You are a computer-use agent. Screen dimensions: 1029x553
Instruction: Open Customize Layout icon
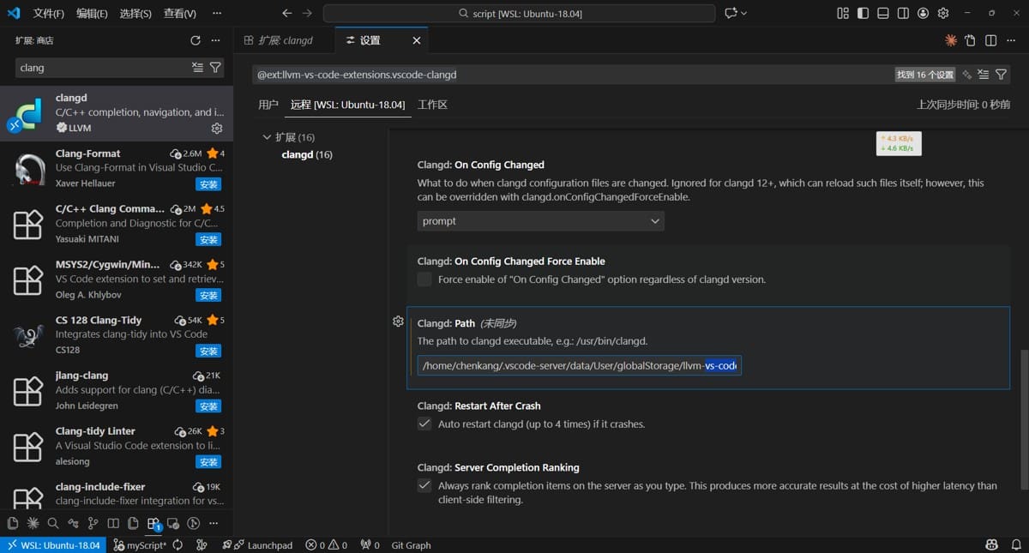[843, 14]
